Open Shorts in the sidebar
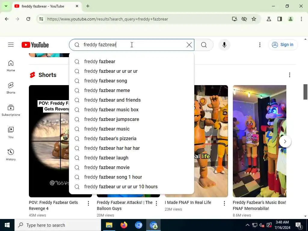This screenshot has width=308, height=231. [x=11, y=88]
